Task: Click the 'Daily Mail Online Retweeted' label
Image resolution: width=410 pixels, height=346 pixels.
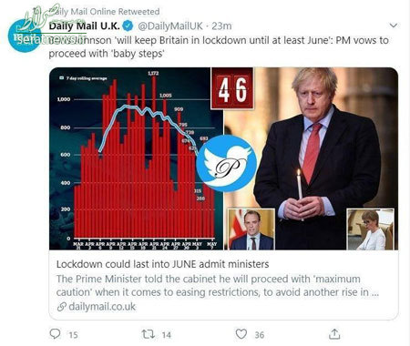Action: tap(104, 12)
